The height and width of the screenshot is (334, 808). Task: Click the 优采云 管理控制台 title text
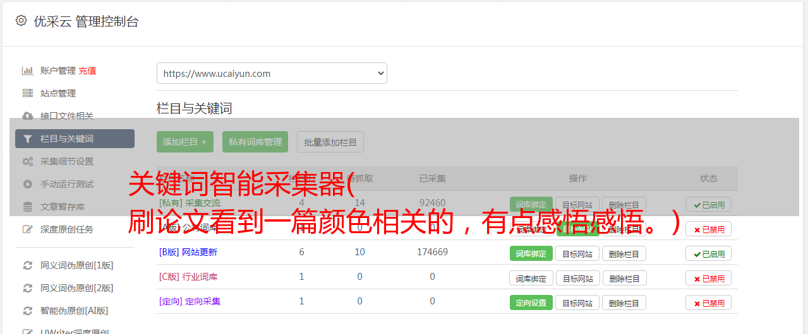(x=86, y=21)
